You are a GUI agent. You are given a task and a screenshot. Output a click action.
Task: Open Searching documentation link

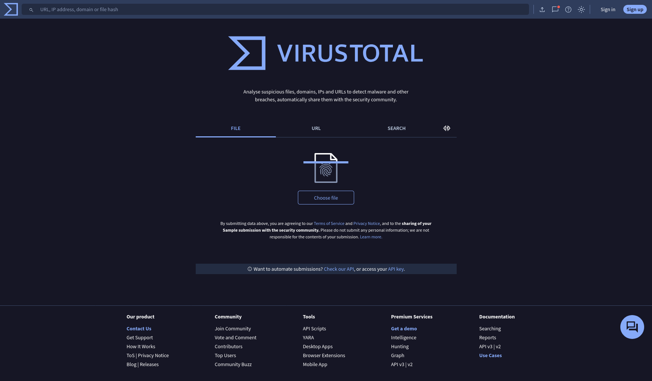tap(490, 328)
